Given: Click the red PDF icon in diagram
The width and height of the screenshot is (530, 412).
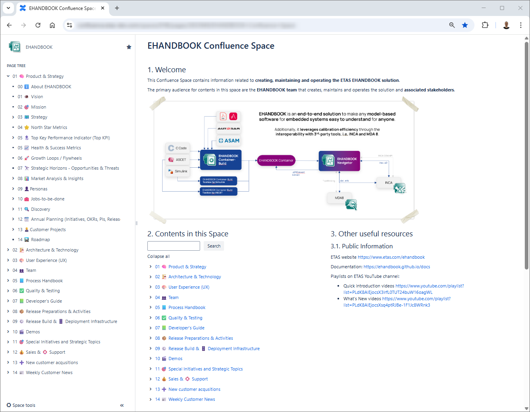Looking at the screenshot, I should click(x=223, y=116).
